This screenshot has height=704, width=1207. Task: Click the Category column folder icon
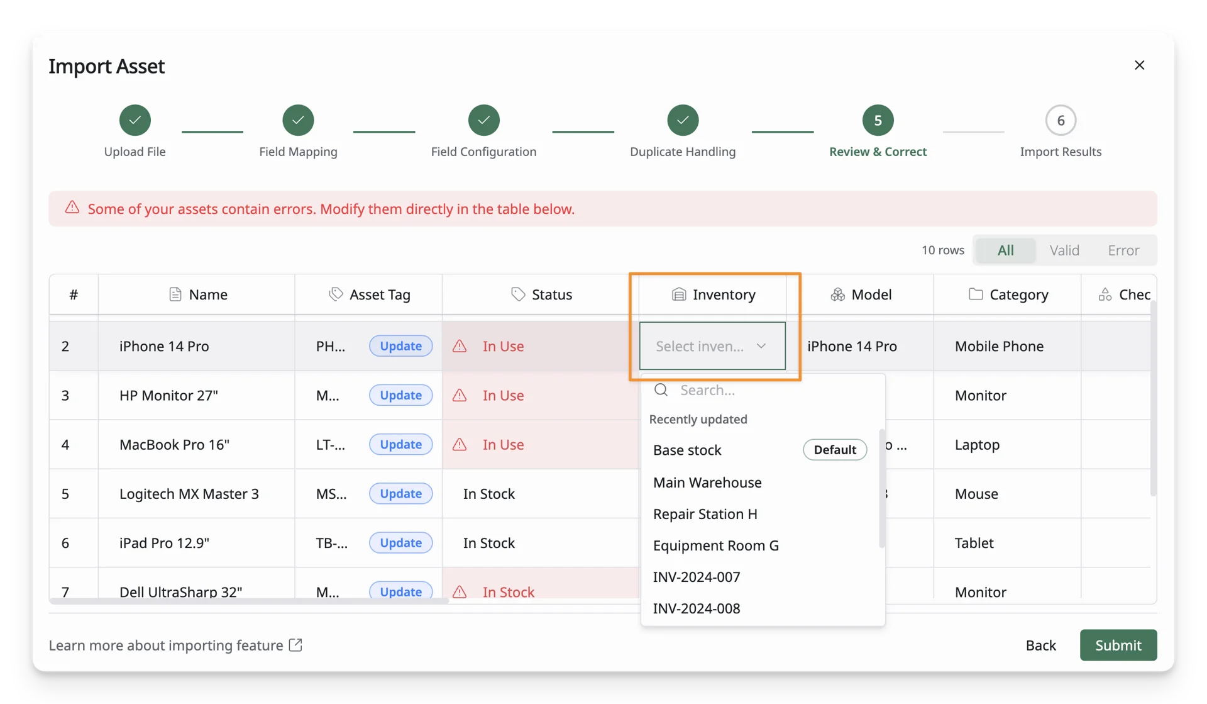[975, 294]
